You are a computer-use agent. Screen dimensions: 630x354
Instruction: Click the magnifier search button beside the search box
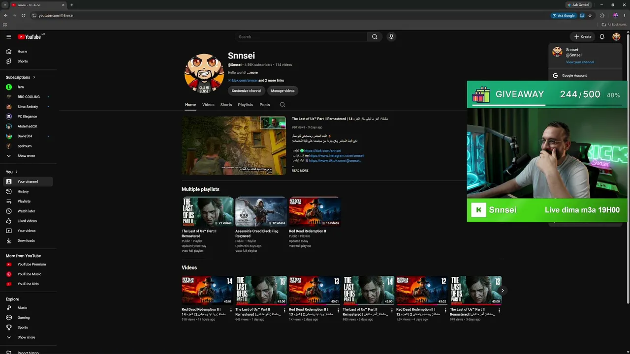click(x=375, y=37)
